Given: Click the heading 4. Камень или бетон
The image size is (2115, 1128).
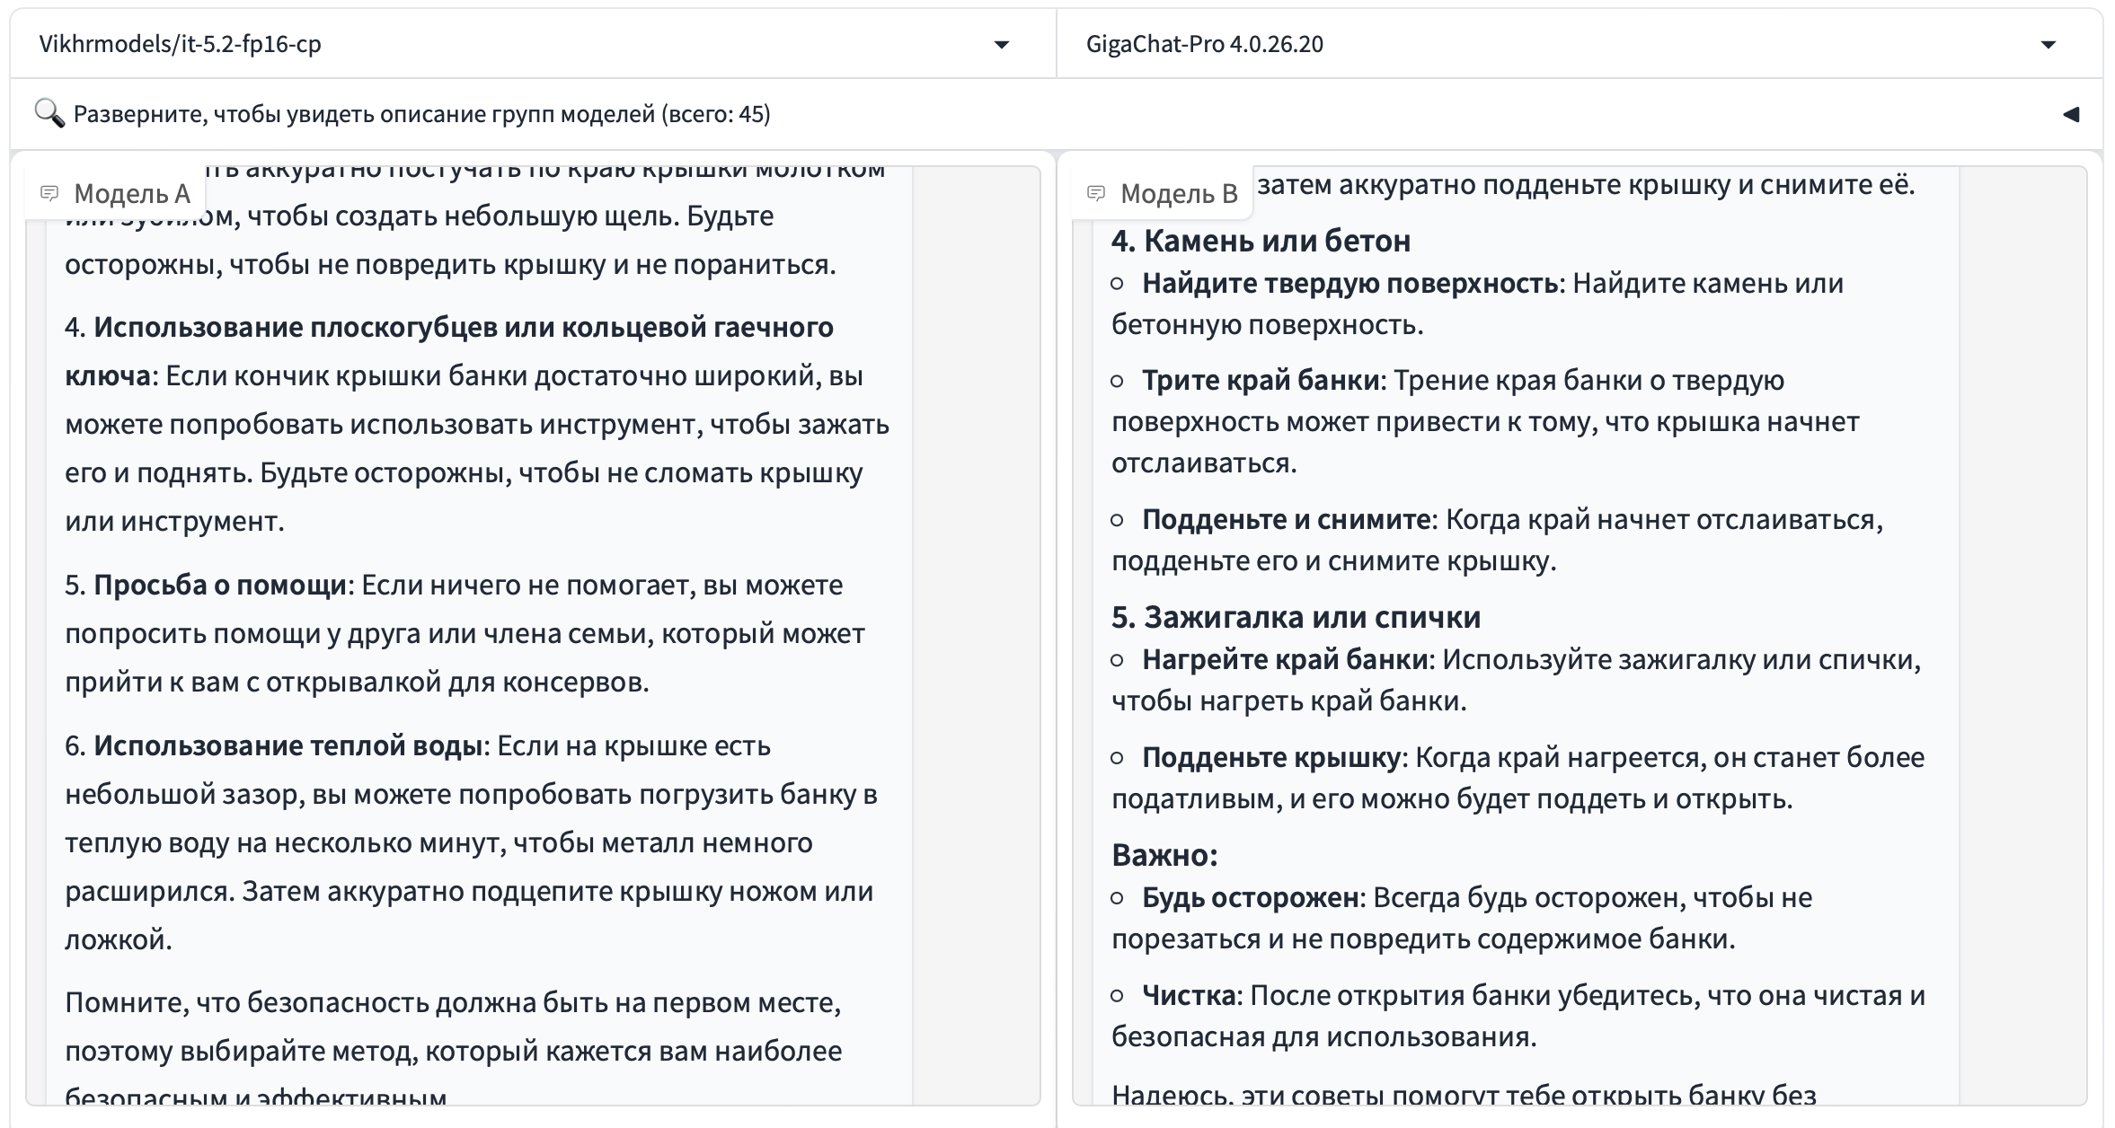Looking at the screenshot, I should [x=1261, y=241].
